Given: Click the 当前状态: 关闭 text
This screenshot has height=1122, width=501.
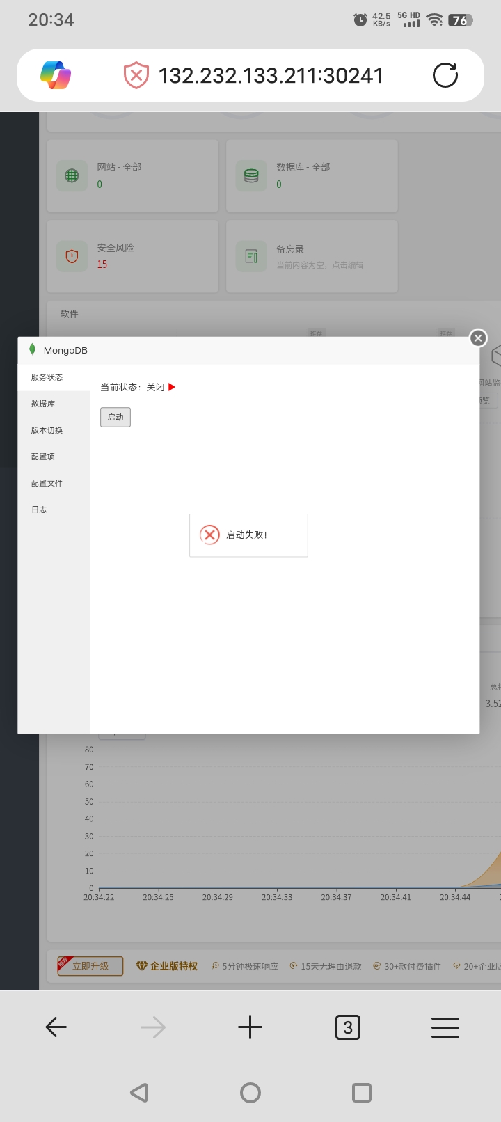Looking at the screenshot, I should point(132,387).
